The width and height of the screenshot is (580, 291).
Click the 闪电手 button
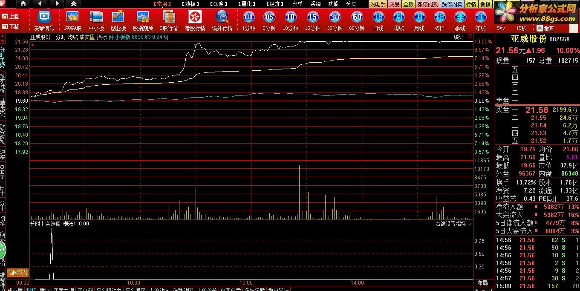(378, 4)
